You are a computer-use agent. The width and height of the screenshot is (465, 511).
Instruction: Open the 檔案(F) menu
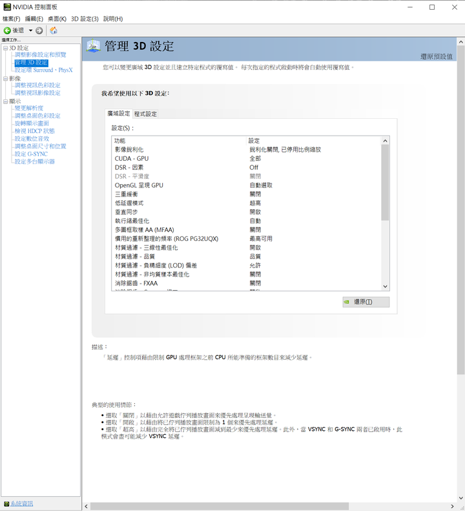point(12,19)
